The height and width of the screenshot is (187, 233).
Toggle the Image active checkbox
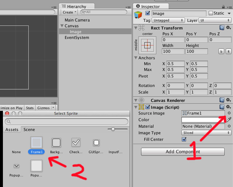148,13
